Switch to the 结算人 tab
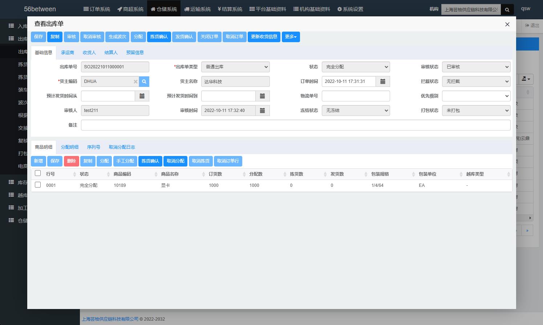Screen dimensions: 543x325 pos(111,53)
